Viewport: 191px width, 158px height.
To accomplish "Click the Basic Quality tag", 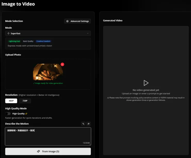I will tap(28, 41).
